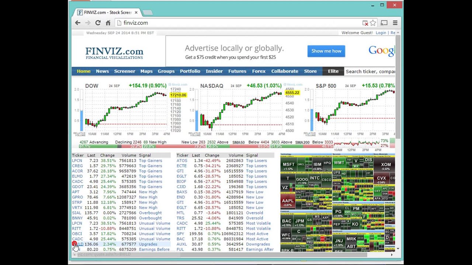472x265 pixels.
Task: Open ticker GPRO link
Action: (x=77, y=197)
